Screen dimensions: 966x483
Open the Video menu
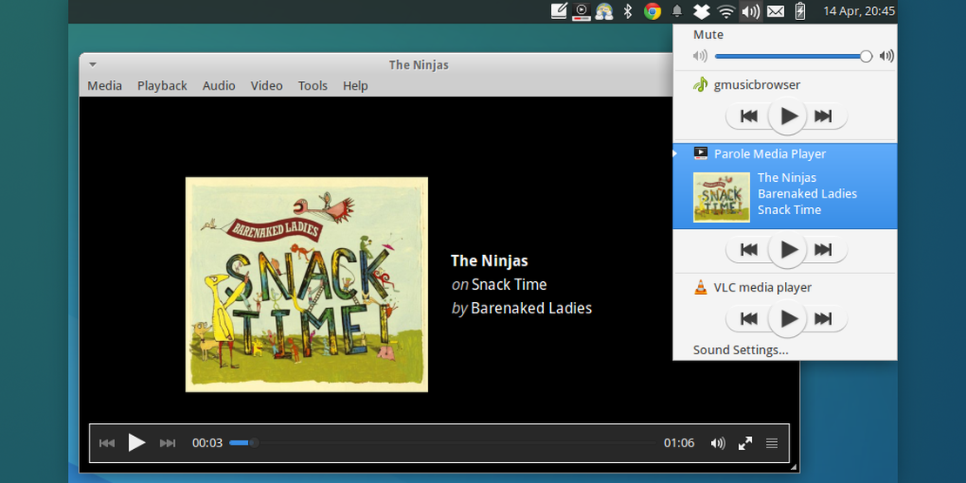click(x=266, y=85)
